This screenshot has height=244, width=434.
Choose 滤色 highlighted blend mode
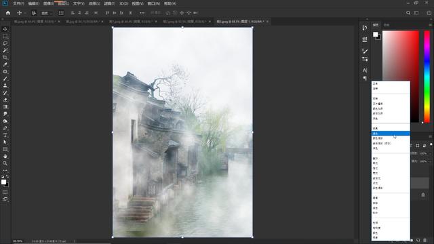[x=391, y=134]
